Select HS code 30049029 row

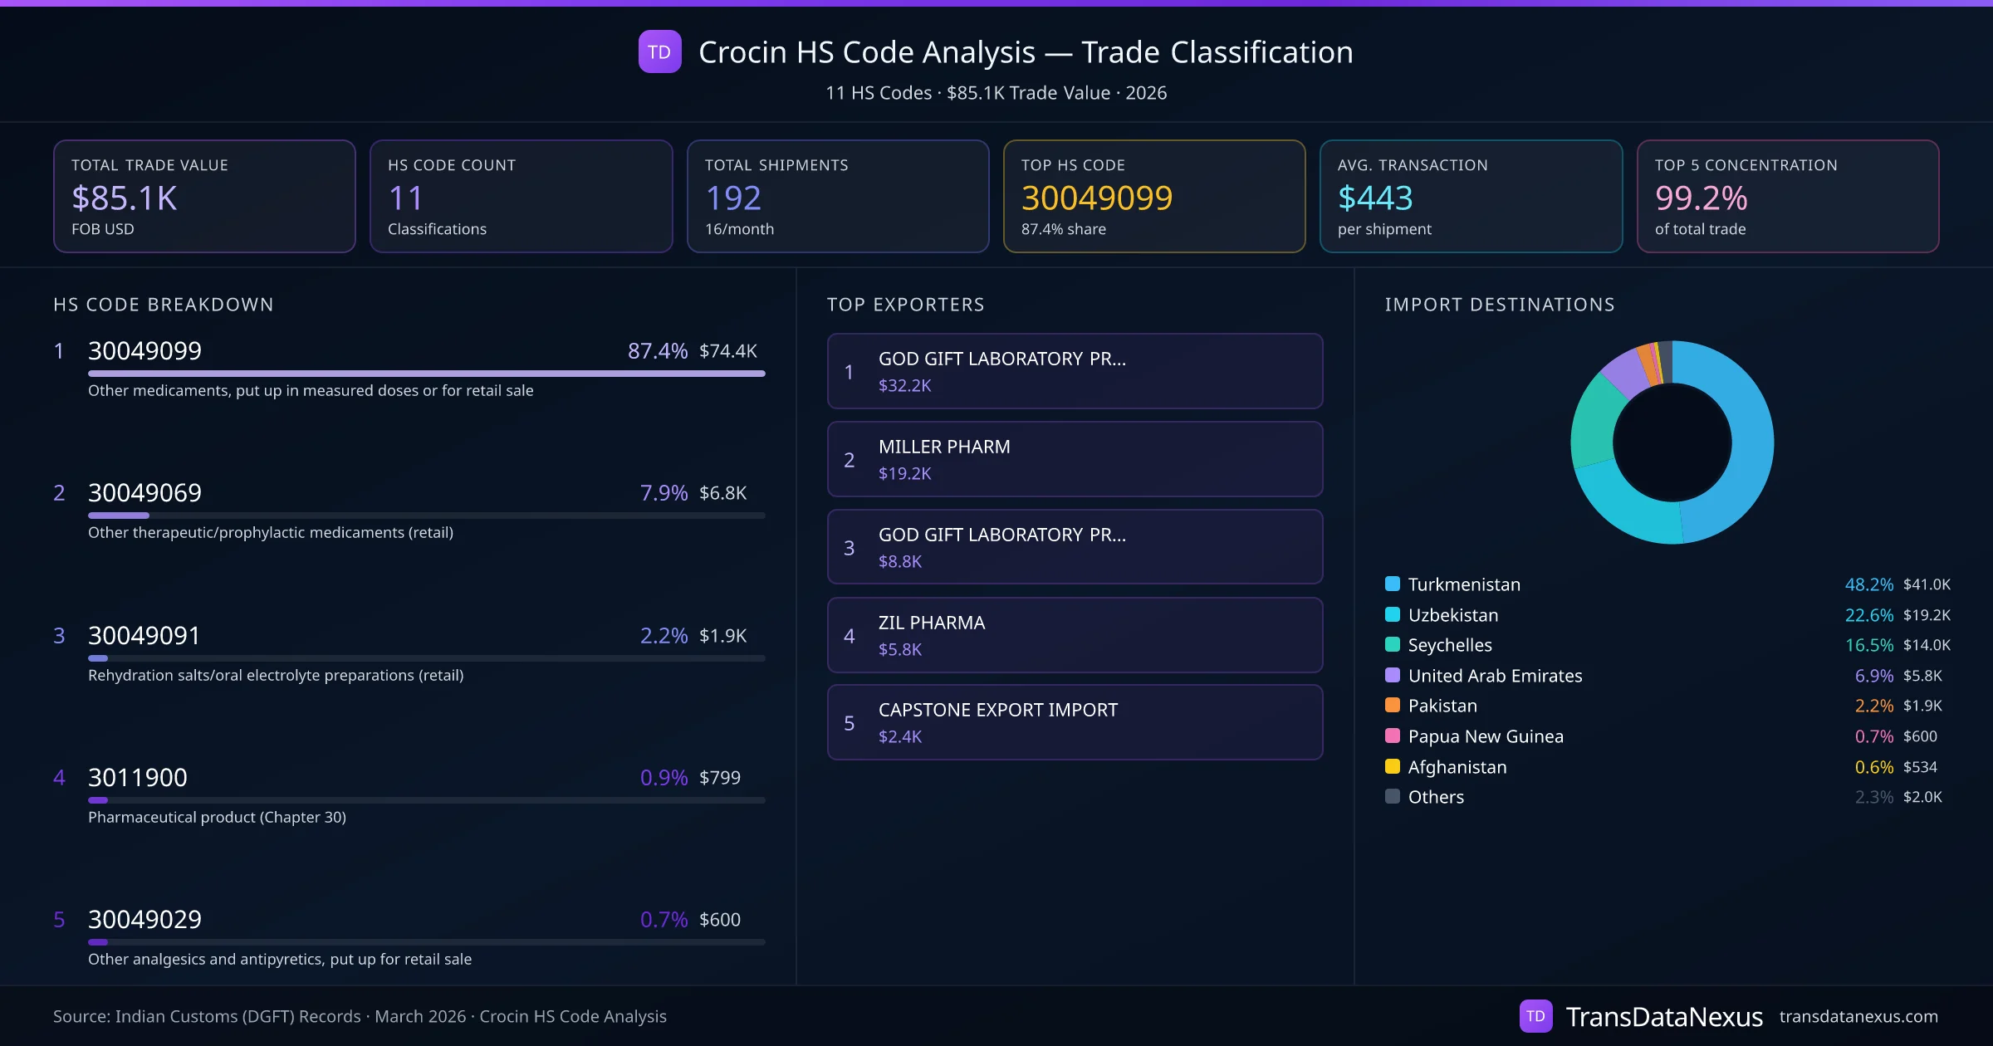tap(144, 919)
